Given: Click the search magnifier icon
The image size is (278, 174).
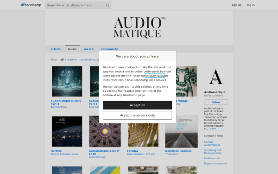Looking at the screenshot, I should tap(107, 5).
